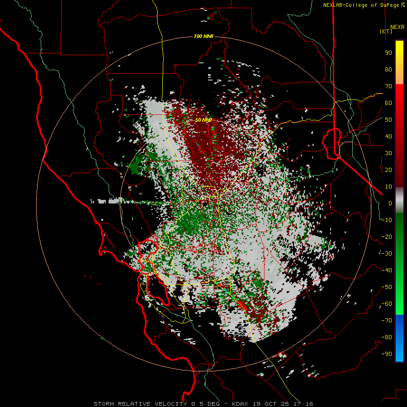Click the positive 20 scale value

click(x=388, y=170)
